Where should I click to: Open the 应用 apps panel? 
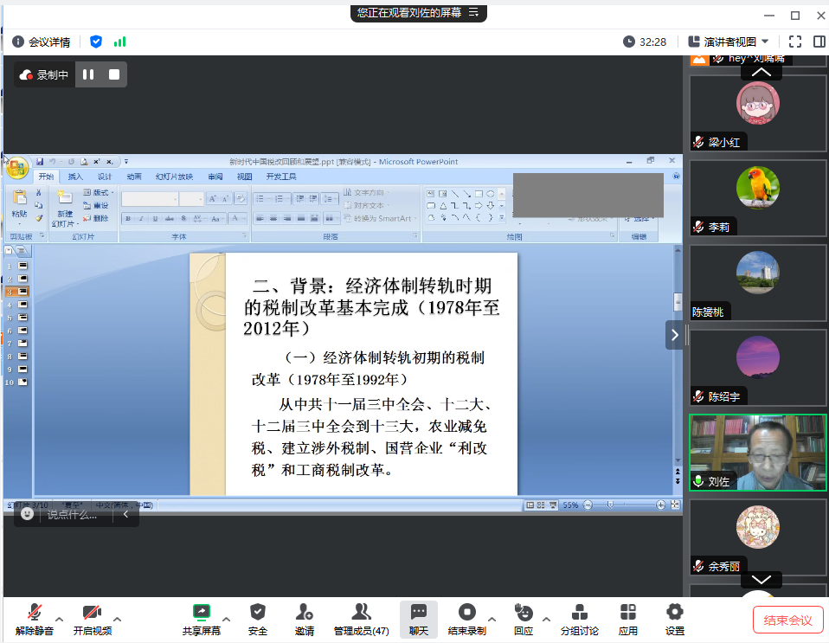[x=627, y=619]
